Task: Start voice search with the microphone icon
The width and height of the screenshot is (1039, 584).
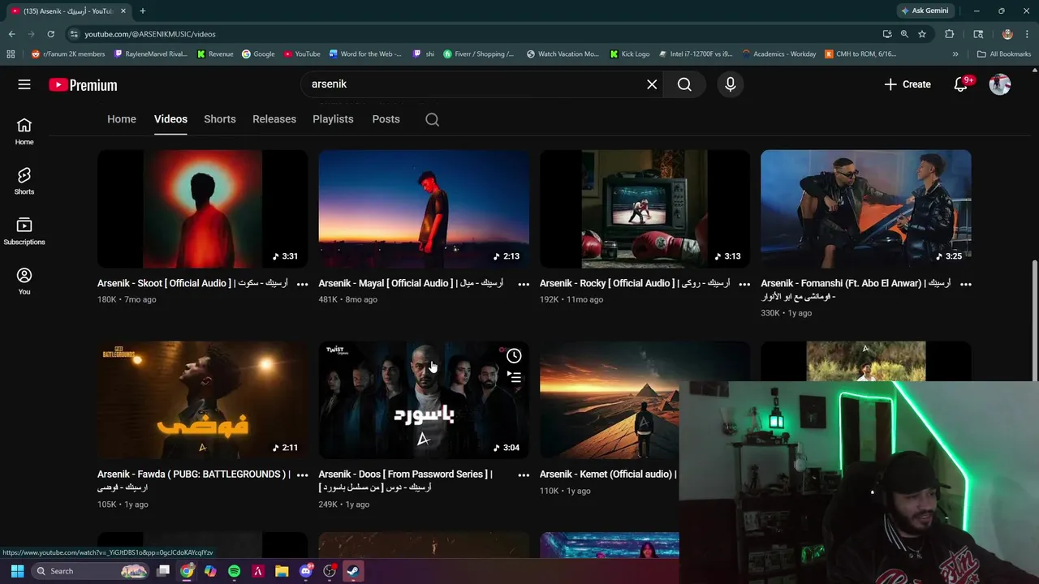Action: pos(731,84)
